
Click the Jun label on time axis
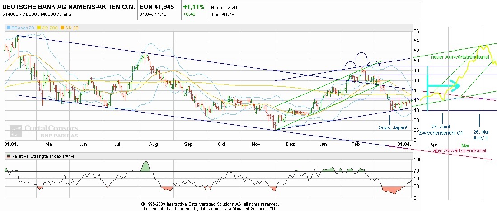pos(83,145)
